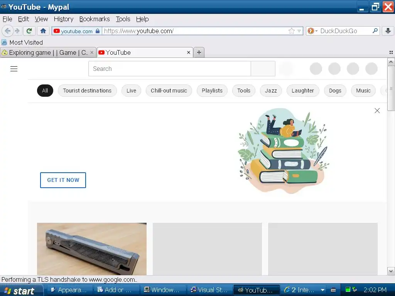Filter by Tools chip
Screen dimensions: 395x296
pos(244,91)
